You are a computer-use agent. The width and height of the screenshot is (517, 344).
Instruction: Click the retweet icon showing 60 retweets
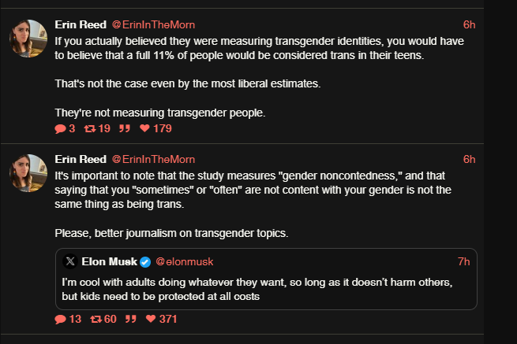pos(96,319)
